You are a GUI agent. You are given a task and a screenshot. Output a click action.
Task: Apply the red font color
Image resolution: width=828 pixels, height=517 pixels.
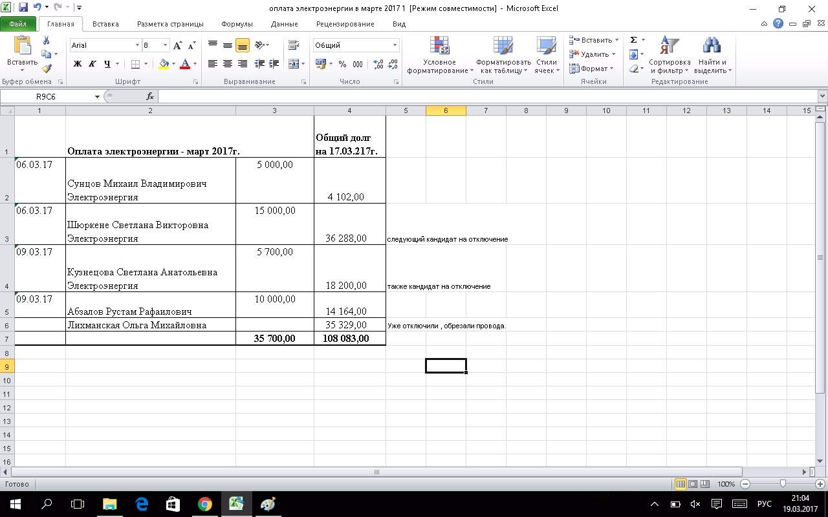[x=185, y=64]
